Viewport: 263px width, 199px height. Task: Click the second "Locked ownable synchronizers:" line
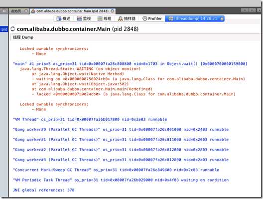tap(54, 104)
